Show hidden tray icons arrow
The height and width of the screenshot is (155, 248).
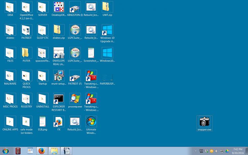click(x=196, y=151)
